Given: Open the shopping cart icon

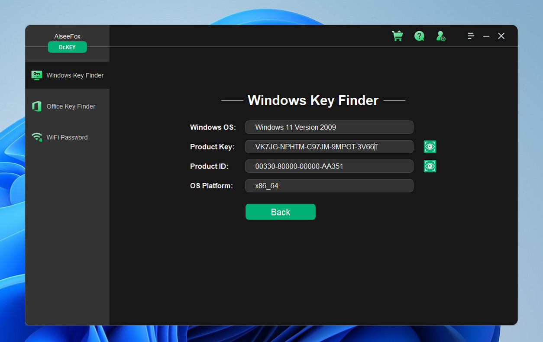Looking at the screenshot, I should [x=397, y=36].
